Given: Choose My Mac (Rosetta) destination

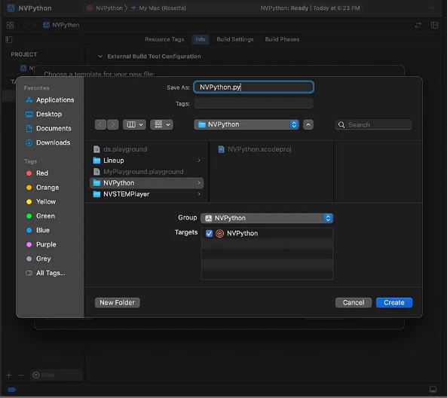Looking at the screenshot, I should (158, 8).
